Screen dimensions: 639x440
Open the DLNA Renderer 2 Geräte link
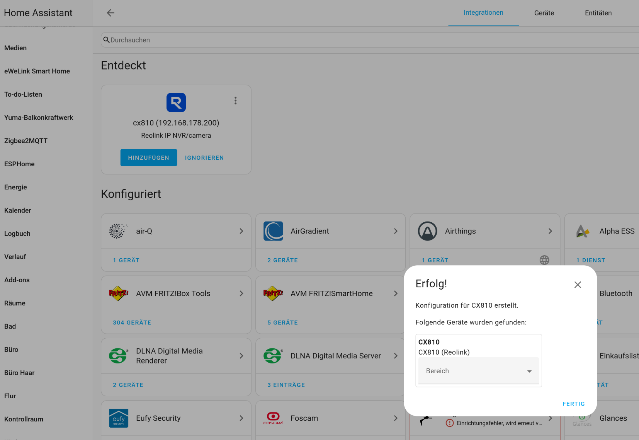[x=128, y=385]
